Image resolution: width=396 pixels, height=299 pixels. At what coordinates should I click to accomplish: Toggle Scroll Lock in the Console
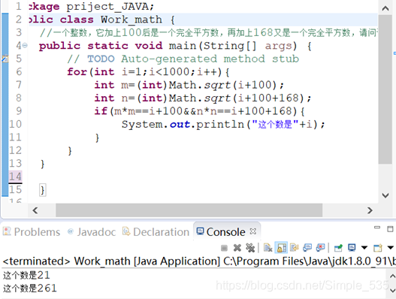click(x=282, y=248)
